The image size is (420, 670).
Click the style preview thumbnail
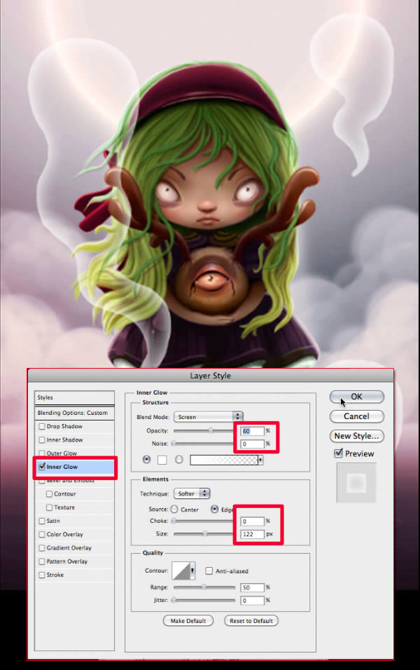356,483
